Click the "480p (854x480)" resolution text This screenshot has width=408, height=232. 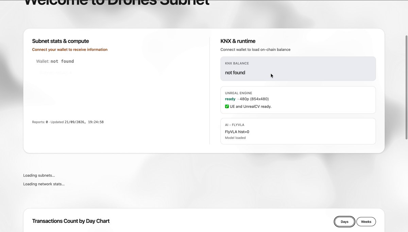pos(254,99)
